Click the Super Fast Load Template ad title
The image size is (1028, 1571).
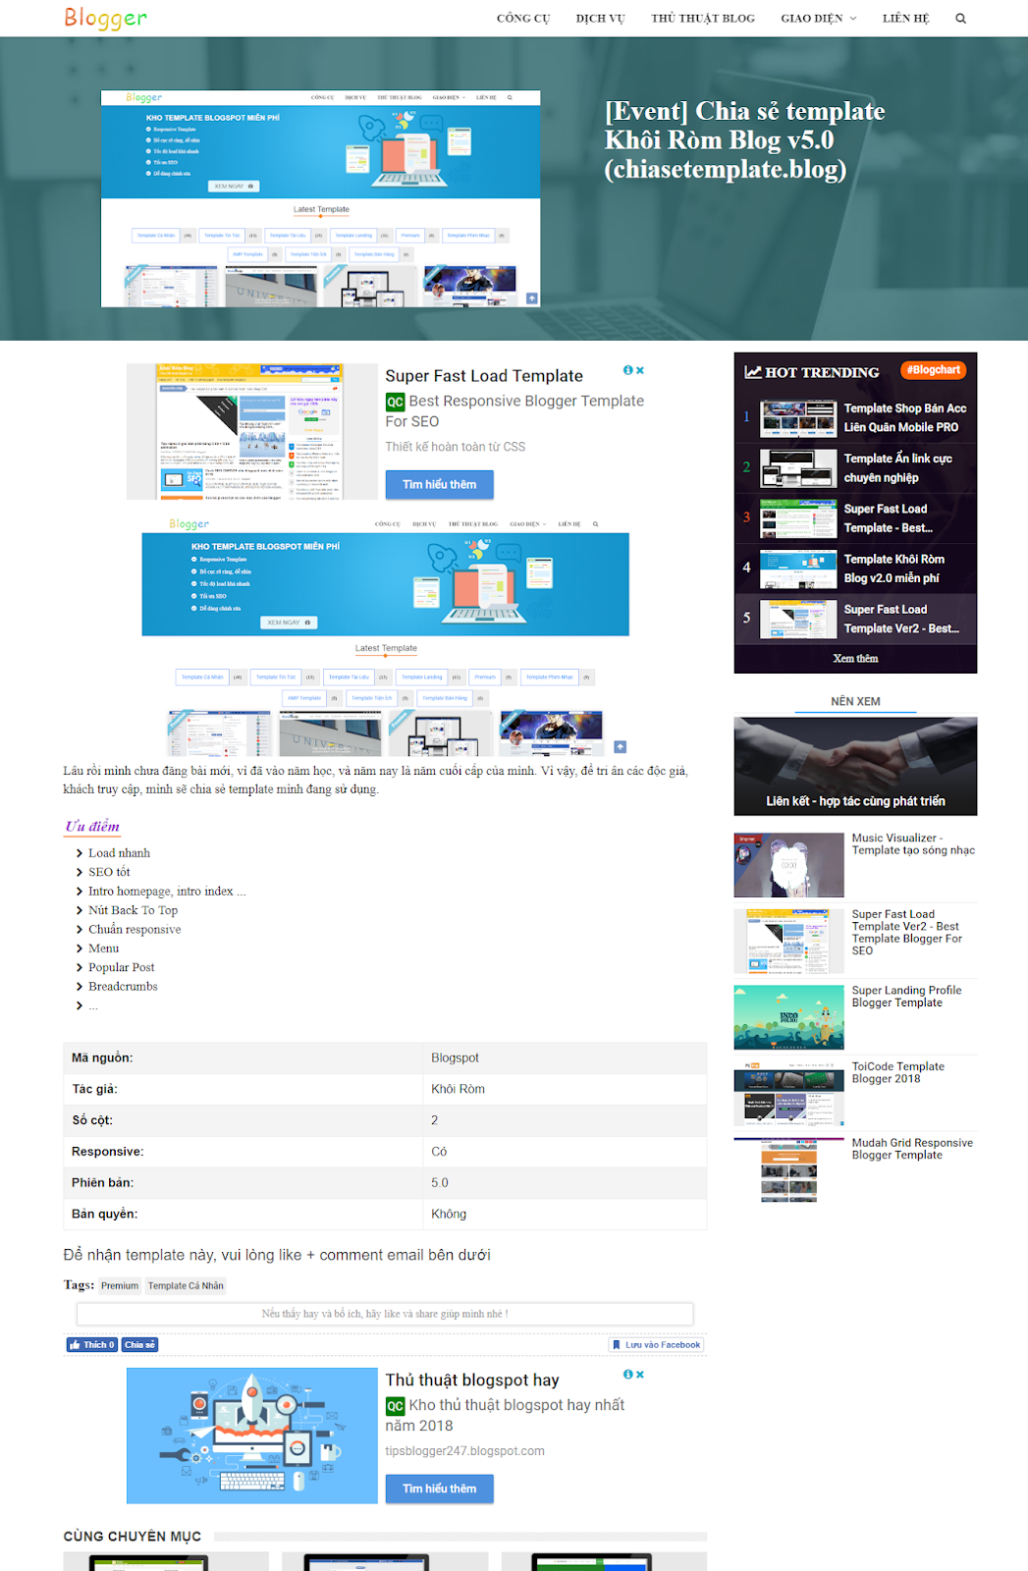pyautogui.click(x=484, y=376)
